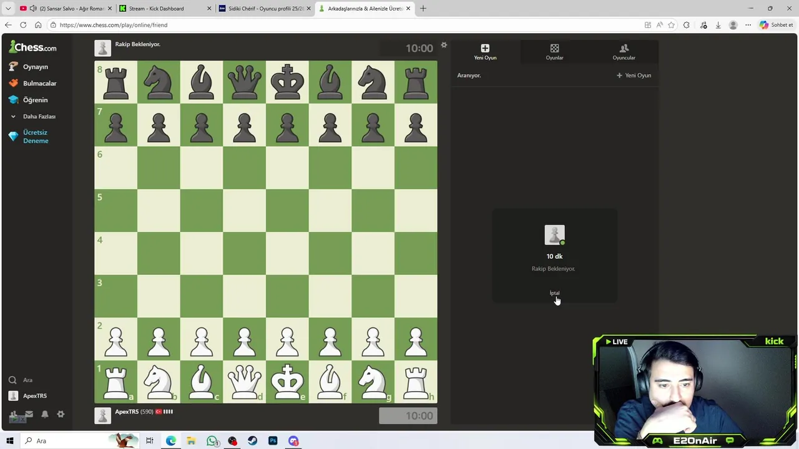The height and width of the screenshot is (449, 799).
Task: Click the read aloud icon
Action: 659,25
